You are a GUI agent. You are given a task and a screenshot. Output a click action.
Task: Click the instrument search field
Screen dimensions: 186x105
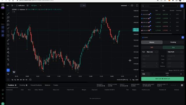(151, 6)
